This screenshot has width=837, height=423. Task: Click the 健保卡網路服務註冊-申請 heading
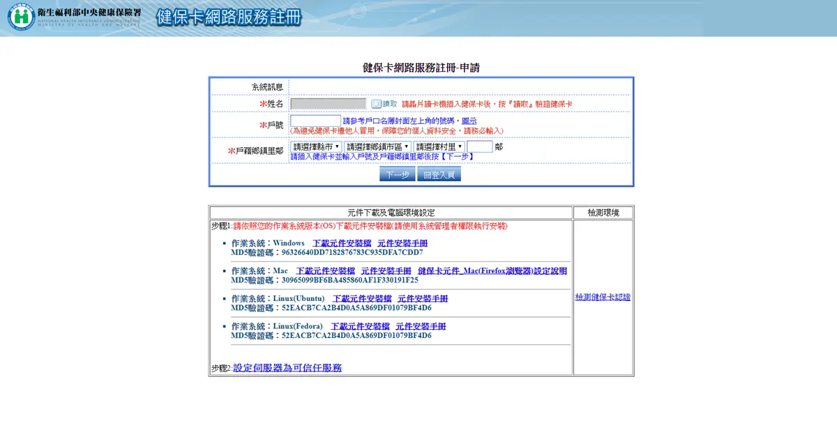point(421,68)
